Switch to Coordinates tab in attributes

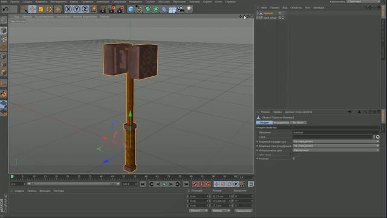[281, 122]
